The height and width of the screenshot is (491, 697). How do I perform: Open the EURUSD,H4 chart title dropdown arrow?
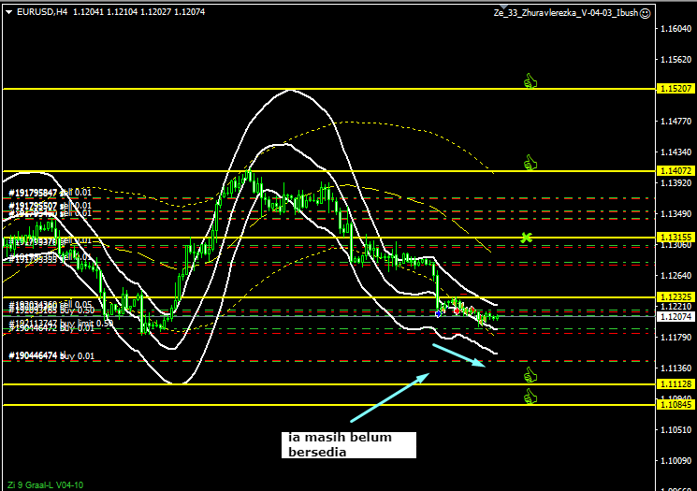tap(9, 12)
